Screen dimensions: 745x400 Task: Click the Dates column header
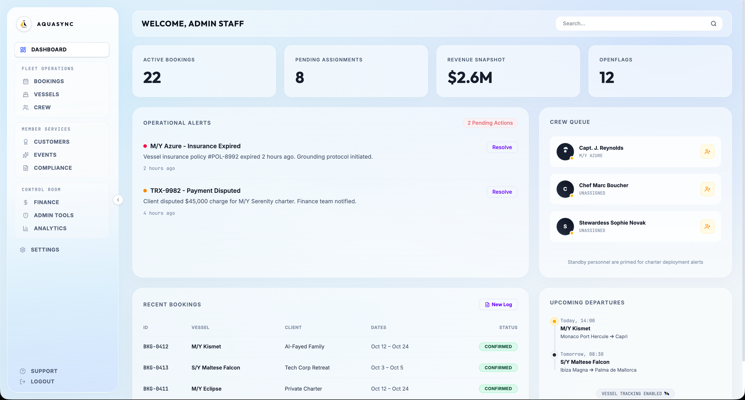378,327
